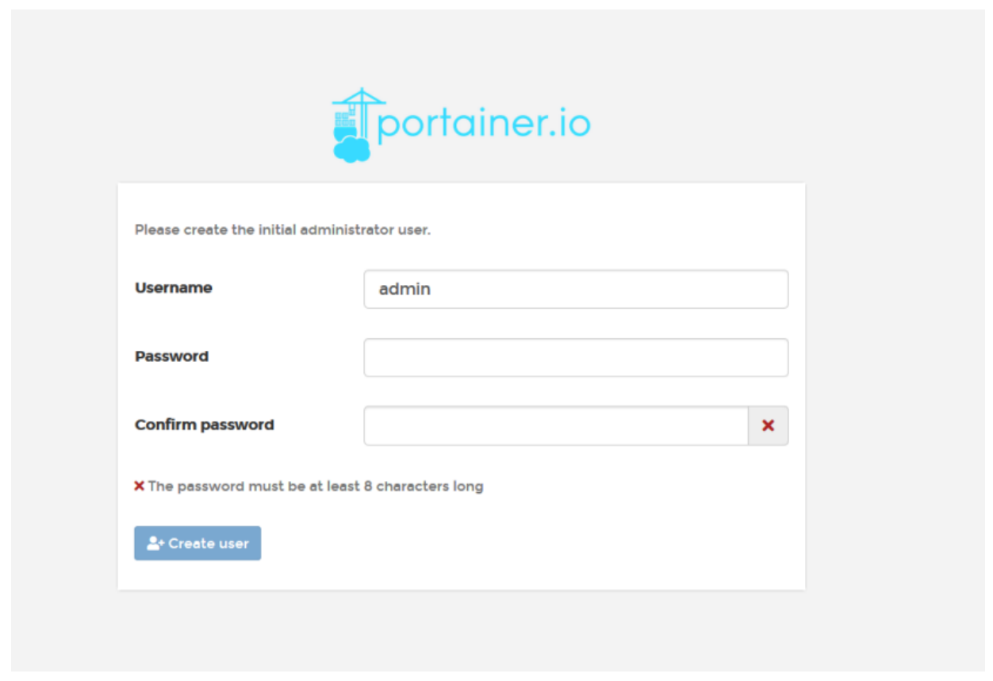Click the blue cloud in the Portainer logo
993x681 pixels.
(352, 148)
